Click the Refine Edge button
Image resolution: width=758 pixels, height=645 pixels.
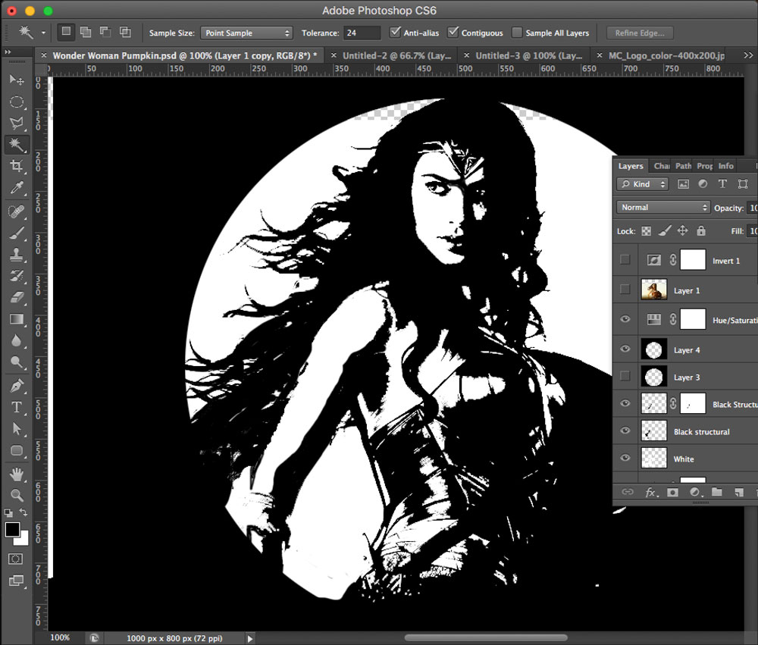[x=640, y=33]
